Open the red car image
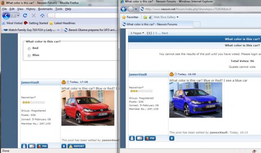Image resolution: width=261 pixels, height=153 pixels. pyautogui.click(x=88, y=108)
